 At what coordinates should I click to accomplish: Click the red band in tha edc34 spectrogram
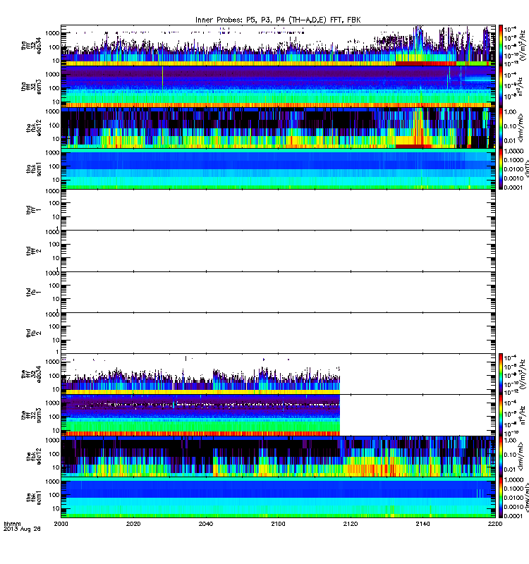(x=426, y=63)
